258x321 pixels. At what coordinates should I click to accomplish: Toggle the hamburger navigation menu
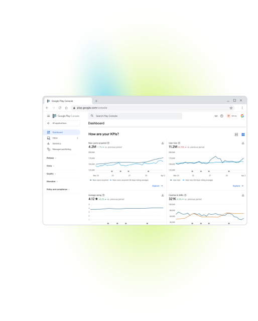pyautogui.click(x=48, y=116)
